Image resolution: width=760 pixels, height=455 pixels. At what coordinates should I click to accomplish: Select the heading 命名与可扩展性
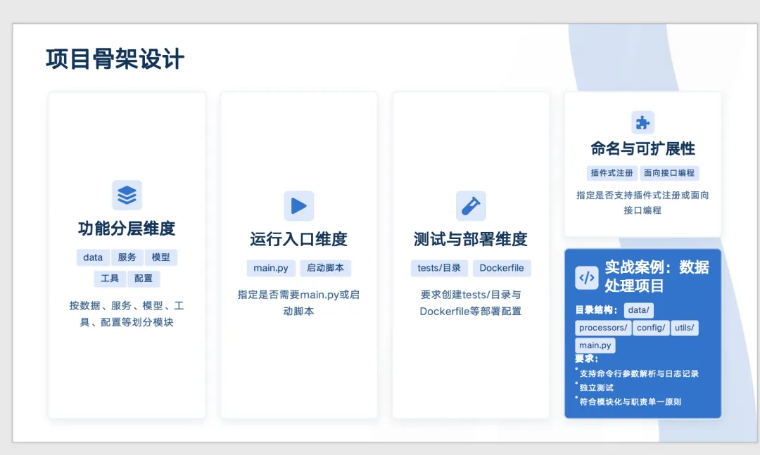click(x=642, y=148)
